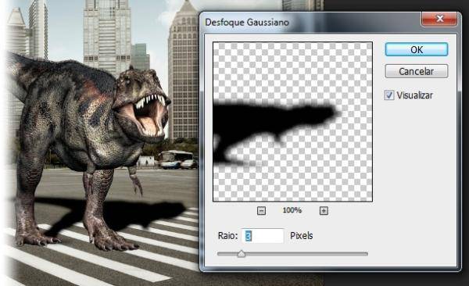Click the right end of the Raio slider track
The width and height of the screenshot is (469, 286).
pyautogui.click(x=365, y=254)
